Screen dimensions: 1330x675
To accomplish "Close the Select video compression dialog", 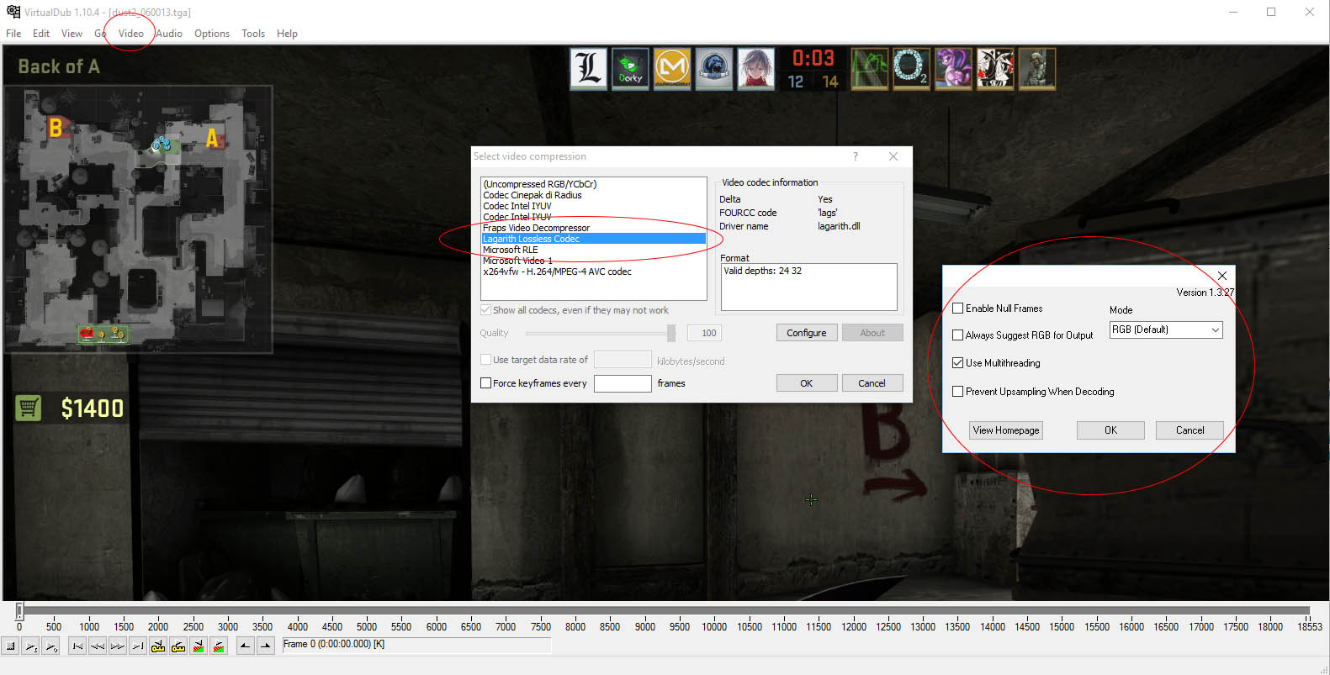I will 893,156.
